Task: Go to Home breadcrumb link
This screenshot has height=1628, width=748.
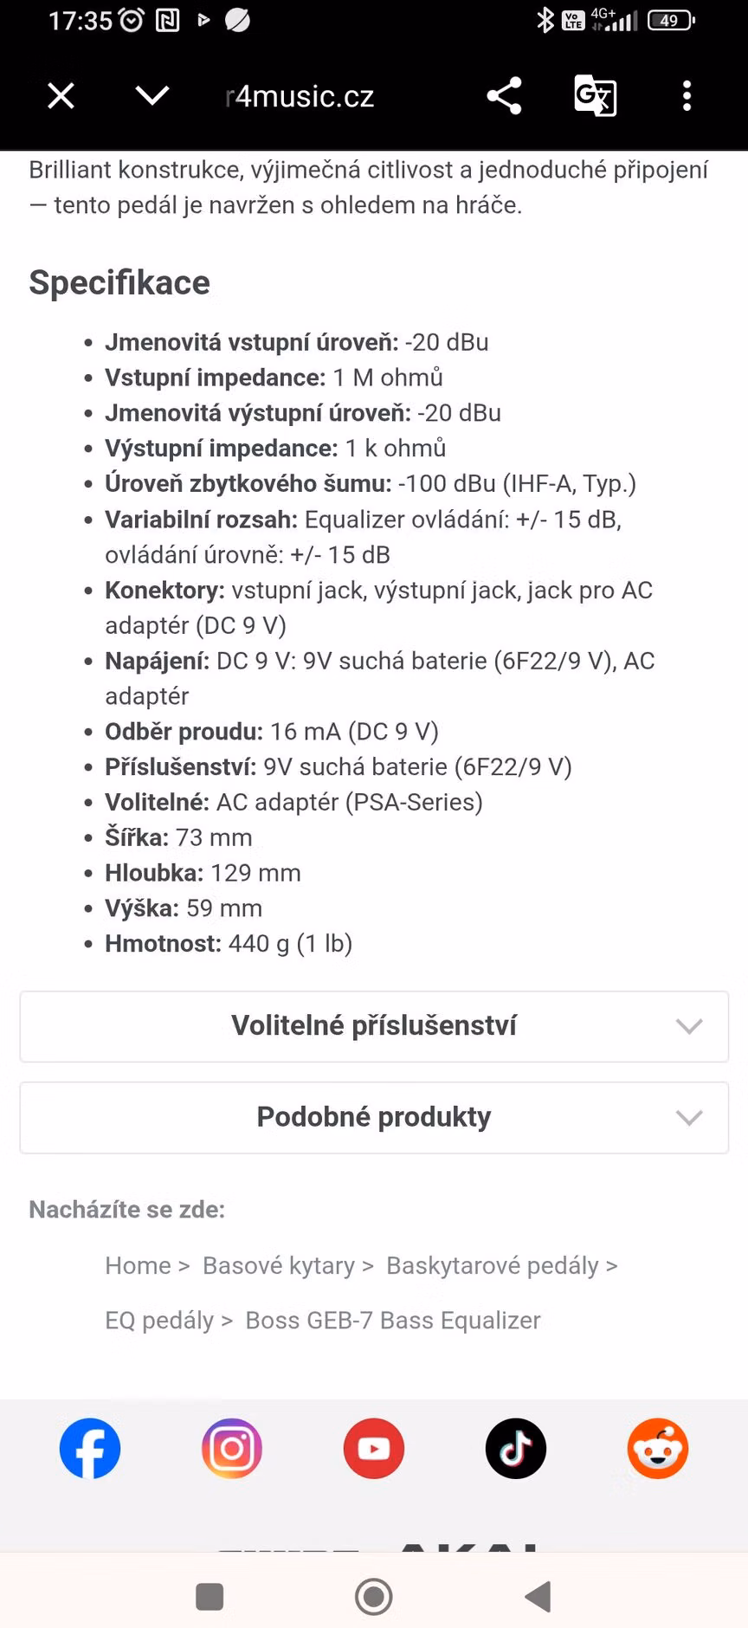Action: click(138, 1265)
